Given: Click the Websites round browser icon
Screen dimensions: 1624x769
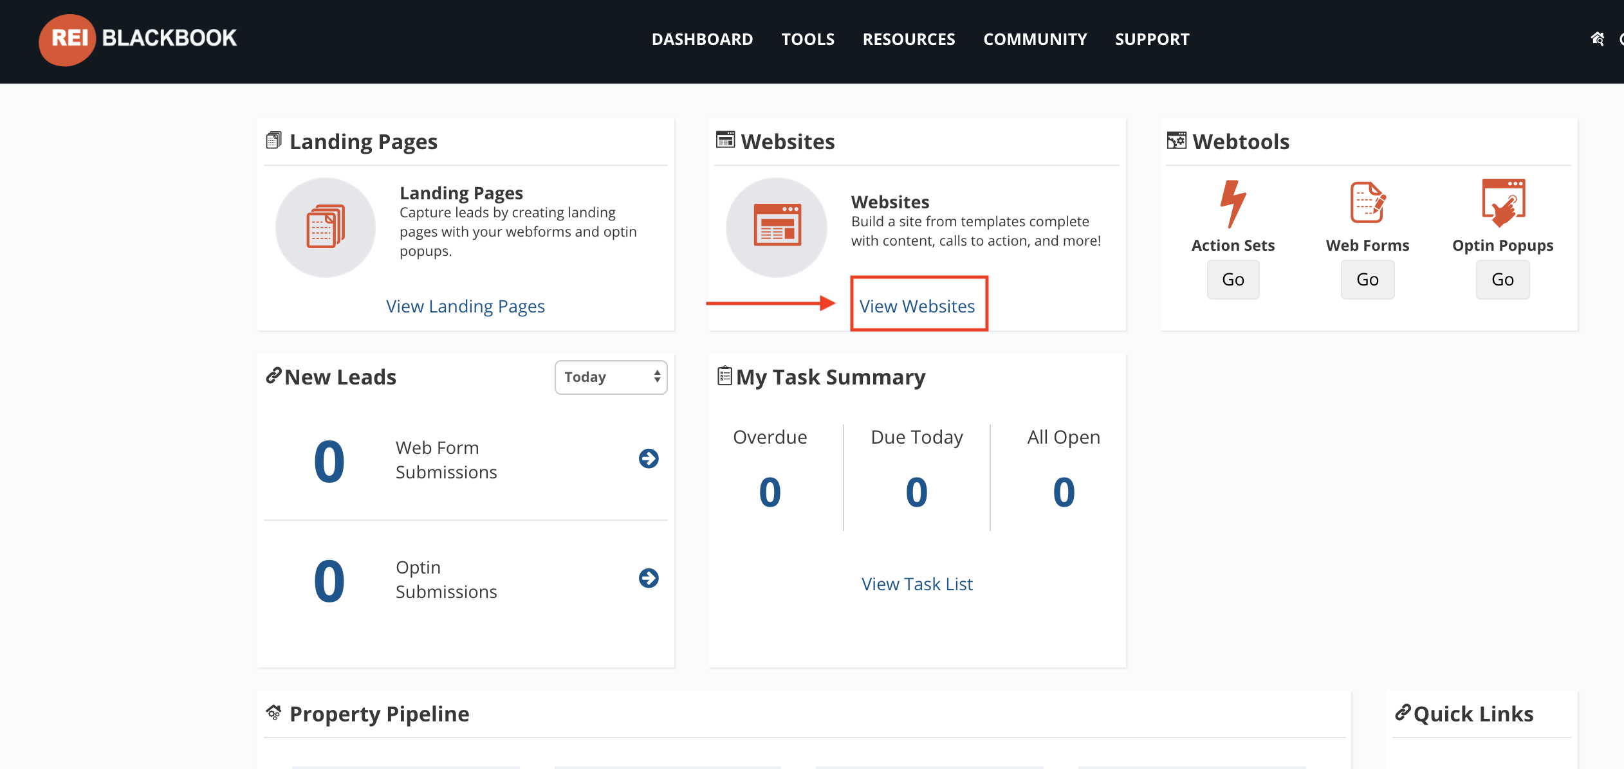Looking at the screenshot, I should point(777,227).
